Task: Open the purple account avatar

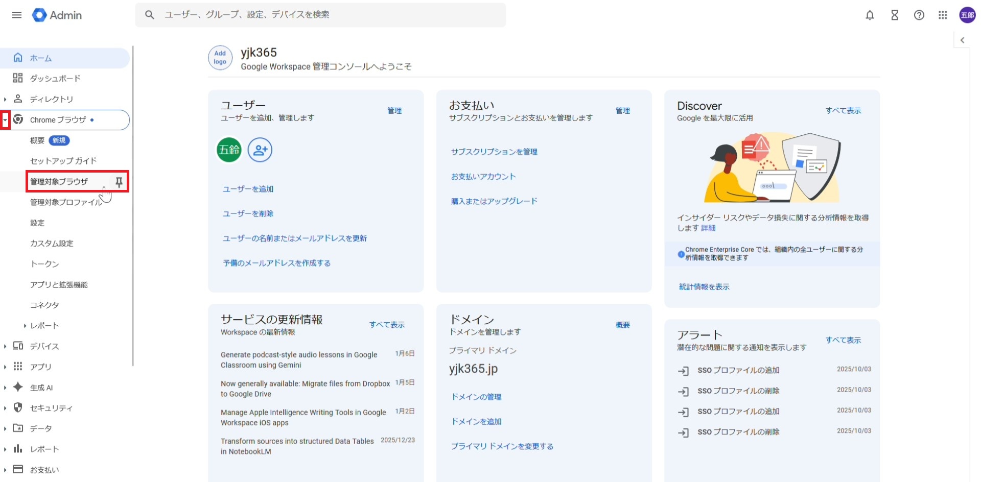Action: tap(967, 15)
